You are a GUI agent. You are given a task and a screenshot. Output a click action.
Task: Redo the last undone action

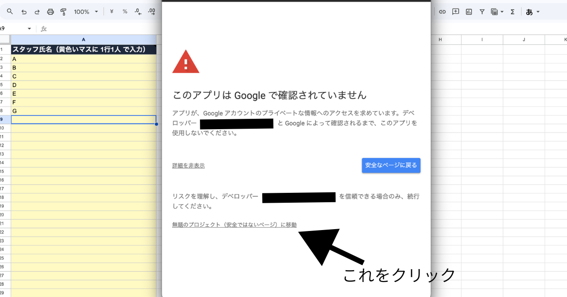pos(37,12)
